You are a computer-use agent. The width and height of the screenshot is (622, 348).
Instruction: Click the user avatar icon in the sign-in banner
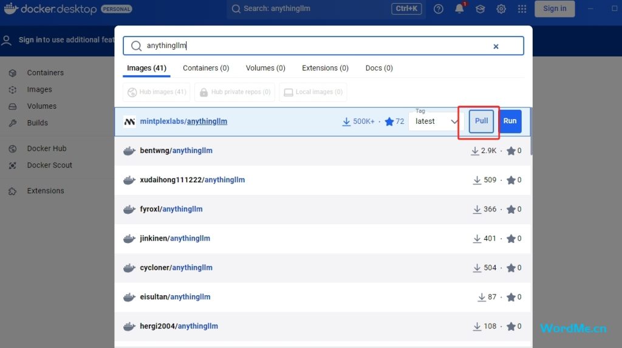(x=6, y=40)
